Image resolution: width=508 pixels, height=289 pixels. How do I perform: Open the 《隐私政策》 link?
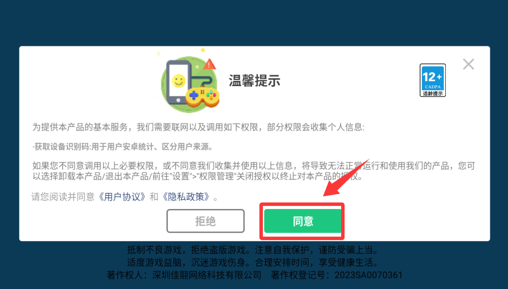coord(185,196)
